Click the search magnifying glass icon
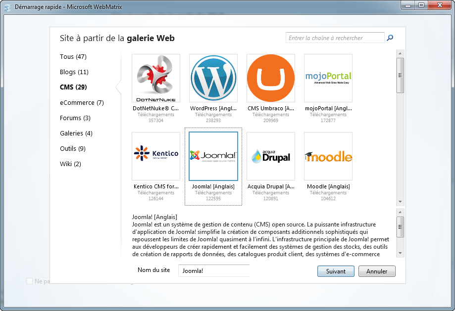Image resolution: width=455 pixels, height=311 pixels. pyautogui.click(x=390, y=38)
